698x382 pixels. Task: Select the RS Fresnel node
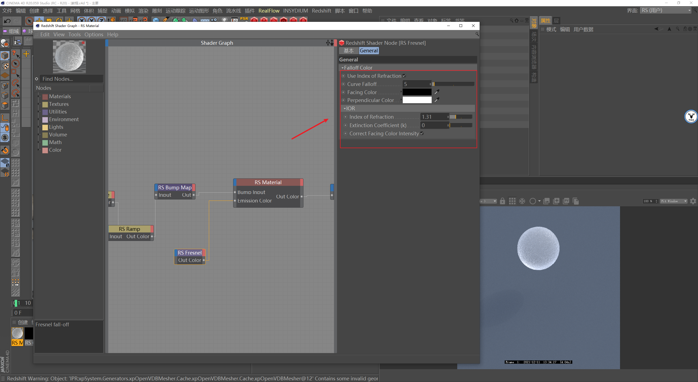click(x=189, y=253)
